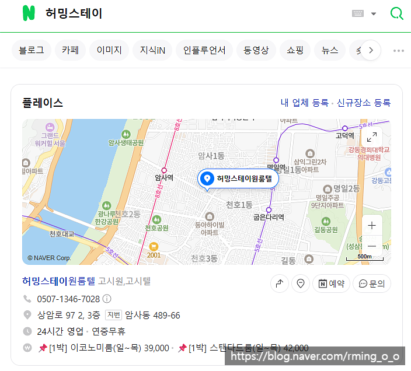The height and width of the screenshot is (371, 411).
Task: Select the 지식iN tab
Action: pos(152,50)
